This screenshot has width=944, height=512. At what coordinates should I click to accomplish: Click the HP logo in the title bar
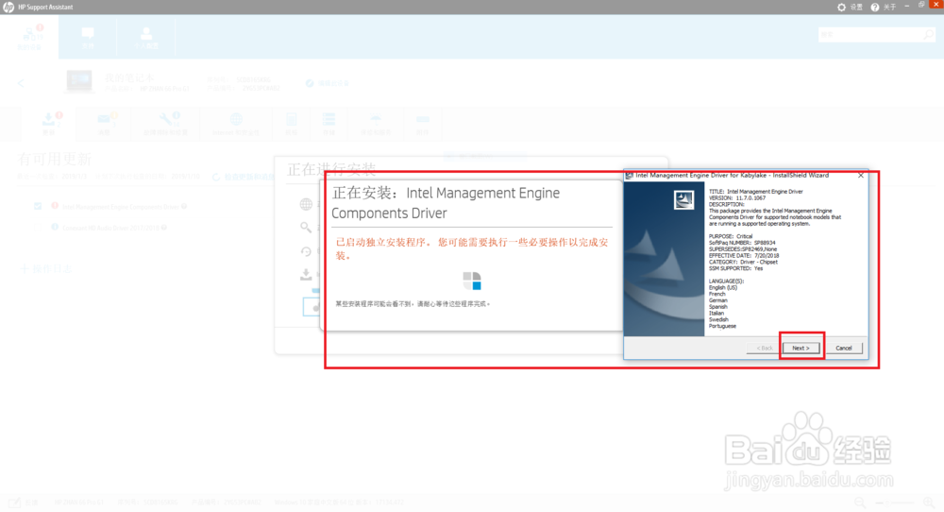8,8
